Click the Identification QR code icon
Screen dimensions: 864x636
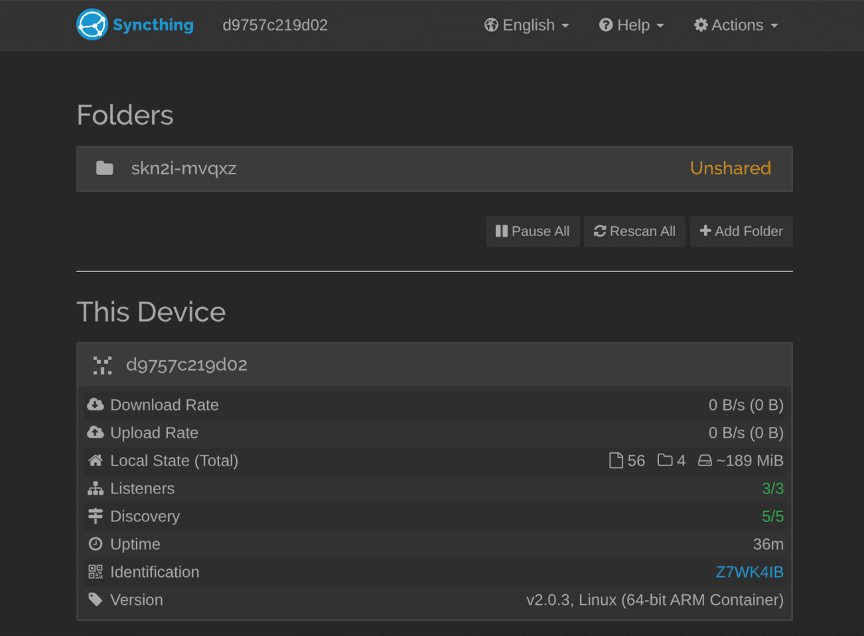click(96, 572)
